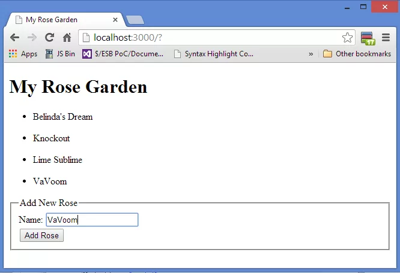Image resolution: width=400 pixels, height=273 pixels.
Task: Reload the current page
Action: [50, 38]
